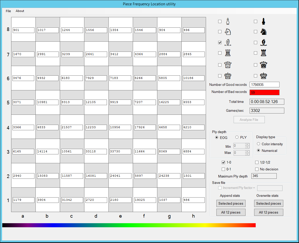Select the EOG ply depth radio button
299x243 pixels.
[217, 137]
